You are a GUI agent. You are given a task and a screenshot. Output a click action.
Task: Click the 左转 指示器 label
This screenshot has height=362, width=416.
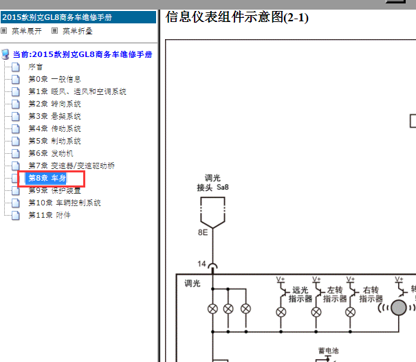[x=335, y=295]
